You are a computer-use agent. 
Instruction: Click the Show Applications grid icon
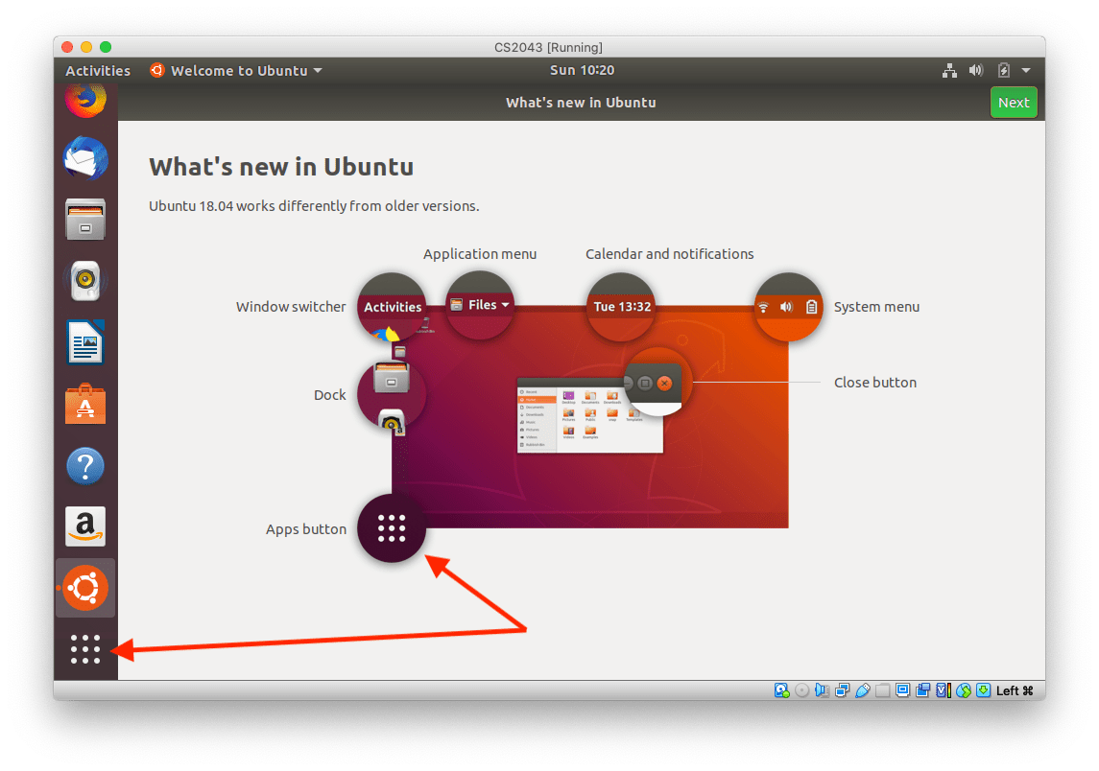point(85,649)
